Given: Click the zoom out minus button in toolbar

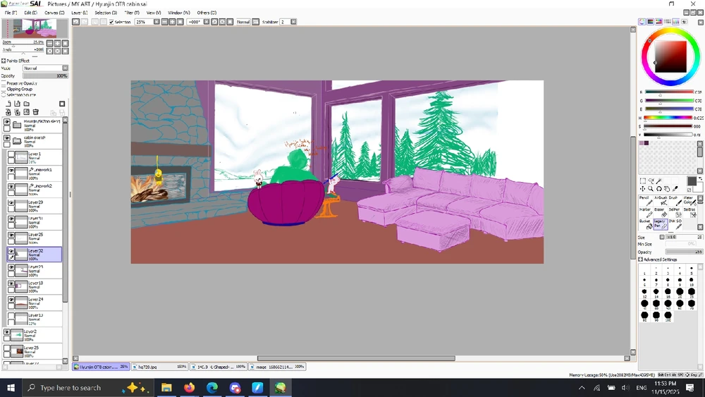Looking at the screenshot, I should click(164, 22).
